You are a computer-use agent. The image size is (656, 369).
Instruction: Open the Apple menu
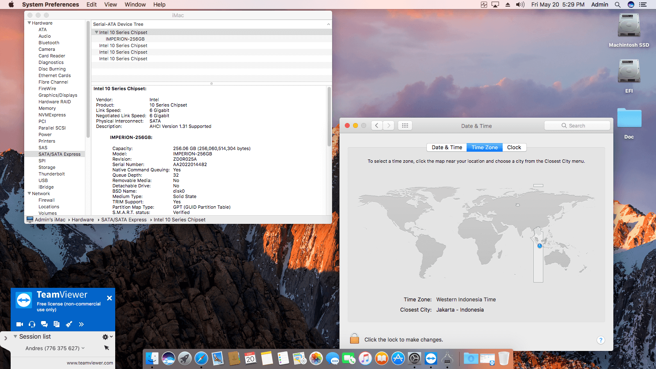(11, 5)
